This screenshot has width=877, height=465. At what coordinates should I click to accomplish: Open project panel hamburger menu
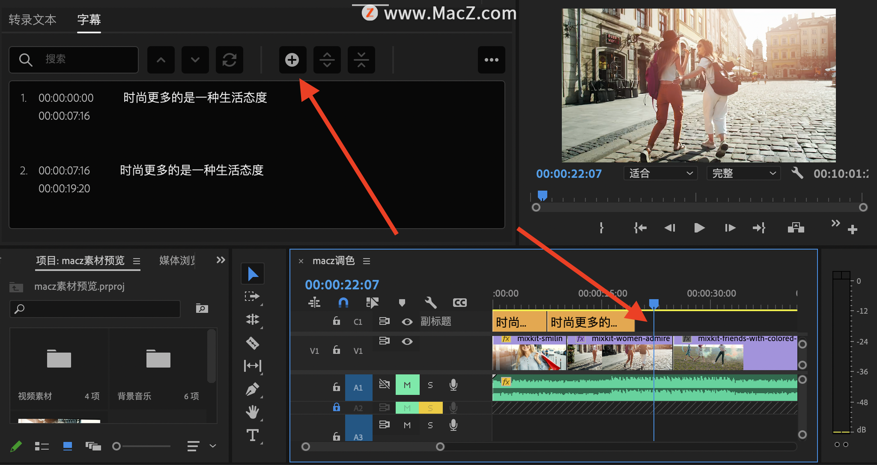136,261
